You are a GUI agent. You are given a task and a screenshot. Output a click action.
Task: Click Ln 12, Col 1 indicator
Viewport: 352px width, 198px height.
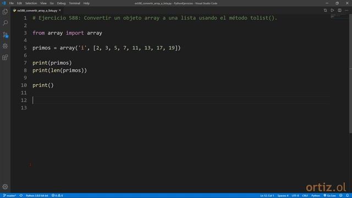click(x=267, y=196)
